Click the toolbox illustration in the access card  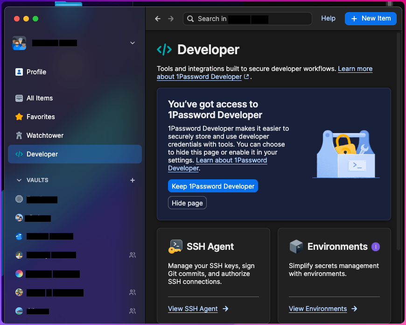pos(346,154)
